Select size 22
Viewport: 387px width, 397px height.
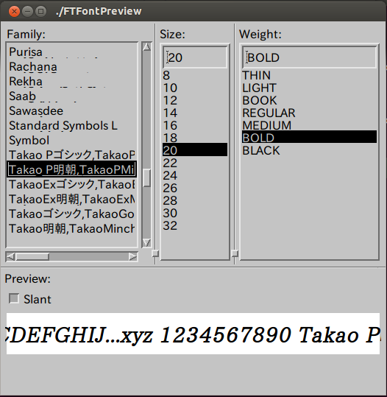coord(195,163)
